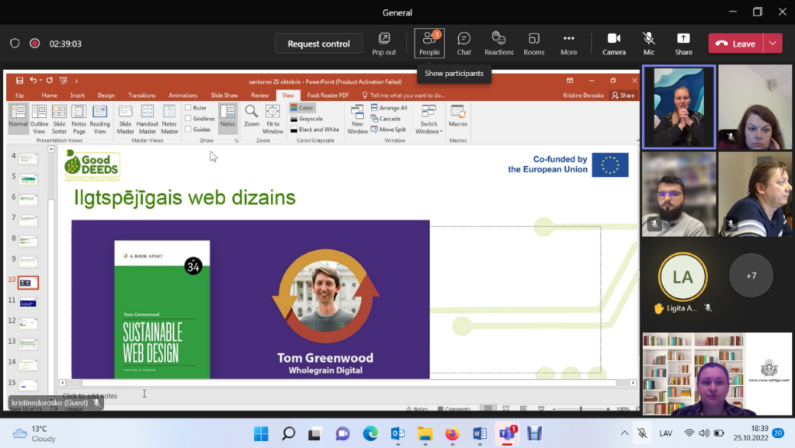Switch to the Insert ribbon tab

(78, 96)
